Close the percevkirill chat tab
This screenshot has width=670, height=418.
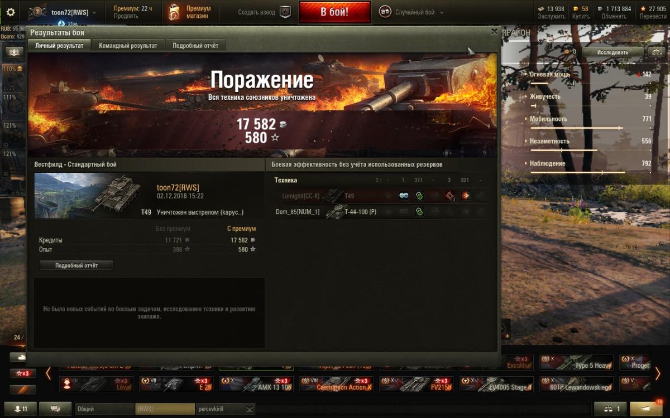coord(249,409)
